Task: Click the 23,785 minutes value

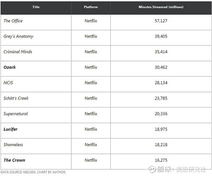Action: (161, 98)
